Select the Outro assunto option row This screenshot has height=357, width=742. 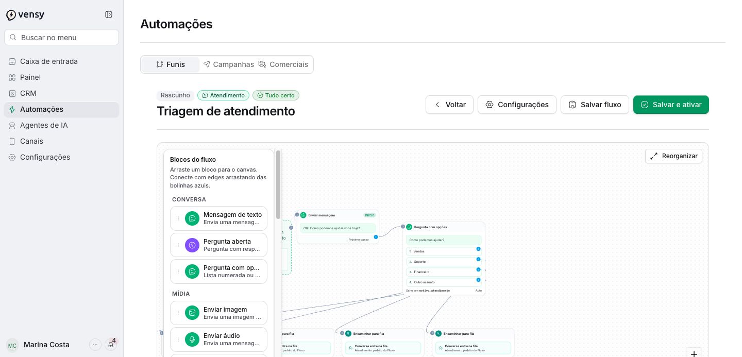[444, 282]
